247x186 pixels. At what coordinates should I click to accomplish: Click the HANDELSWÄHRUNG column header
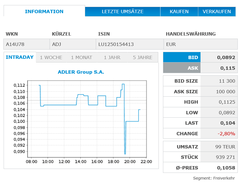191,34
